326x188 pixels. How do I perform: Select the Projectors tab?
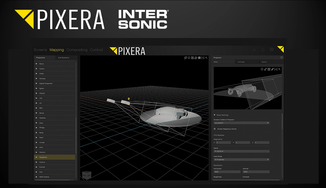44,58
